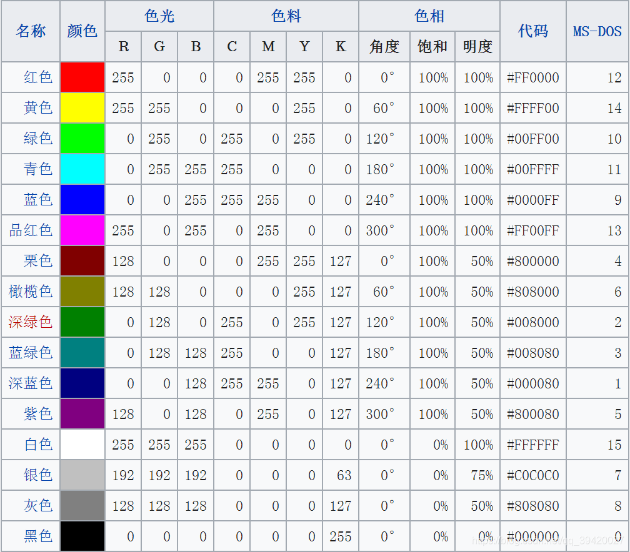Click the 角度 sub-header cell
The image size is (630, 552).
point(383,47)
